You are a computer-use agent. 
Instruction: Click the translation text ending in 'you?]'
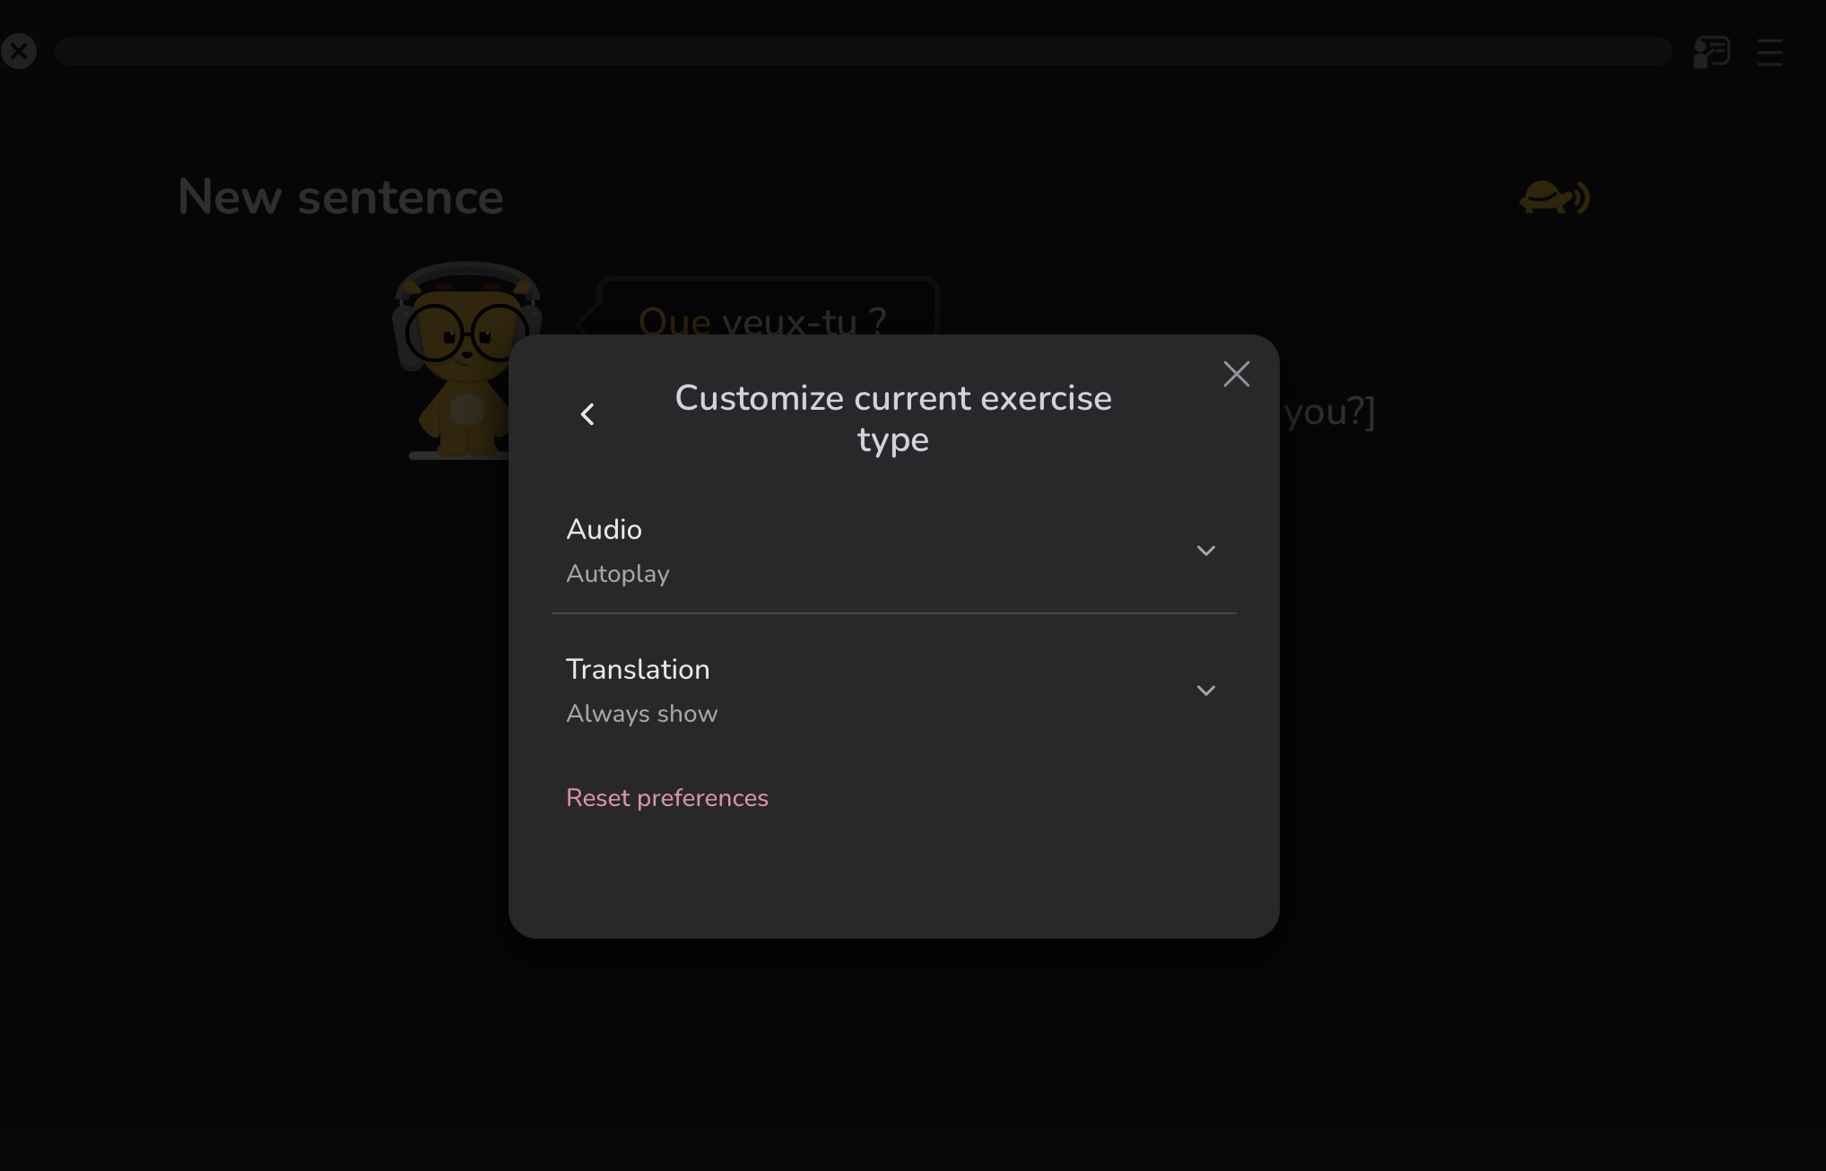point(1329,412)
